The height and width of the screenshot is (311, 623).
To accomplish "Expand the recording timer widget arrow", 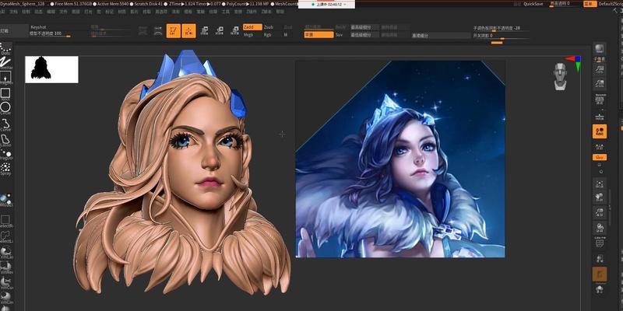I will (344, 4).
